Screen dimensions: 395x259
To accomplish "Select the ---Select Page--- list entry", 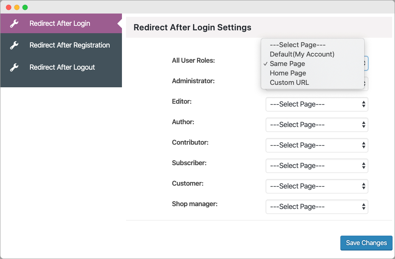I will point(297,45).
